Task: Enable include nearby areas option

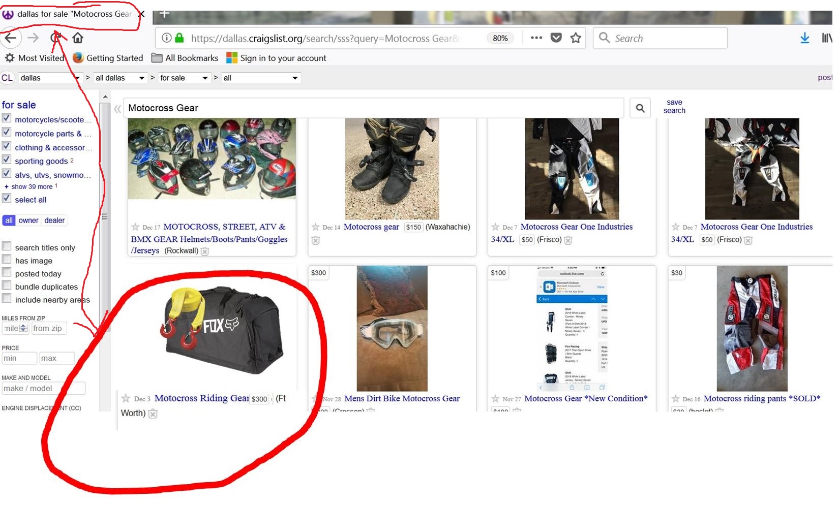Action: tap(7, 299)
